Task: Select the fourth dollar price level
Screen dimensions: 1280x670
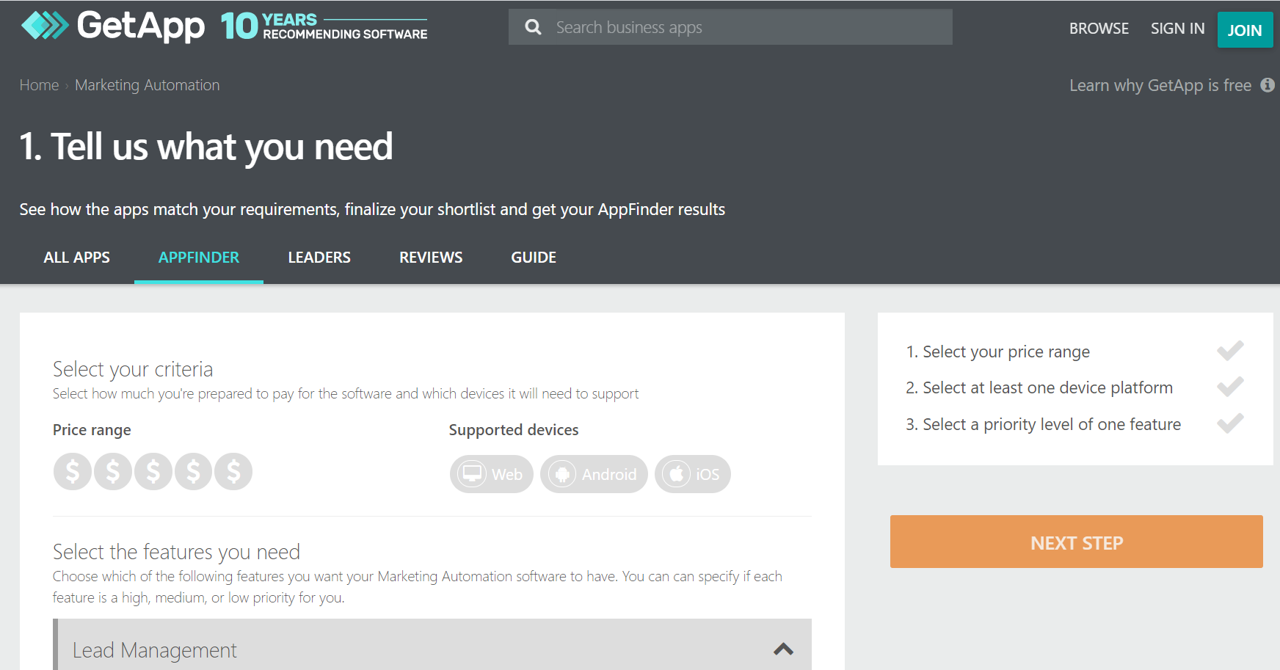Action: pos(194,471)
